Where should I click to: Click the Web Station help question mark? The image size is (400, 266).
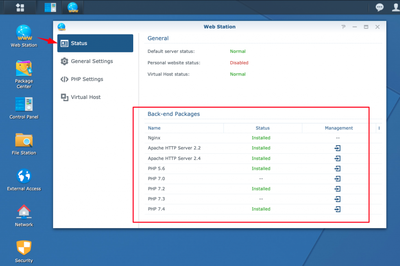tap(343, 27)
